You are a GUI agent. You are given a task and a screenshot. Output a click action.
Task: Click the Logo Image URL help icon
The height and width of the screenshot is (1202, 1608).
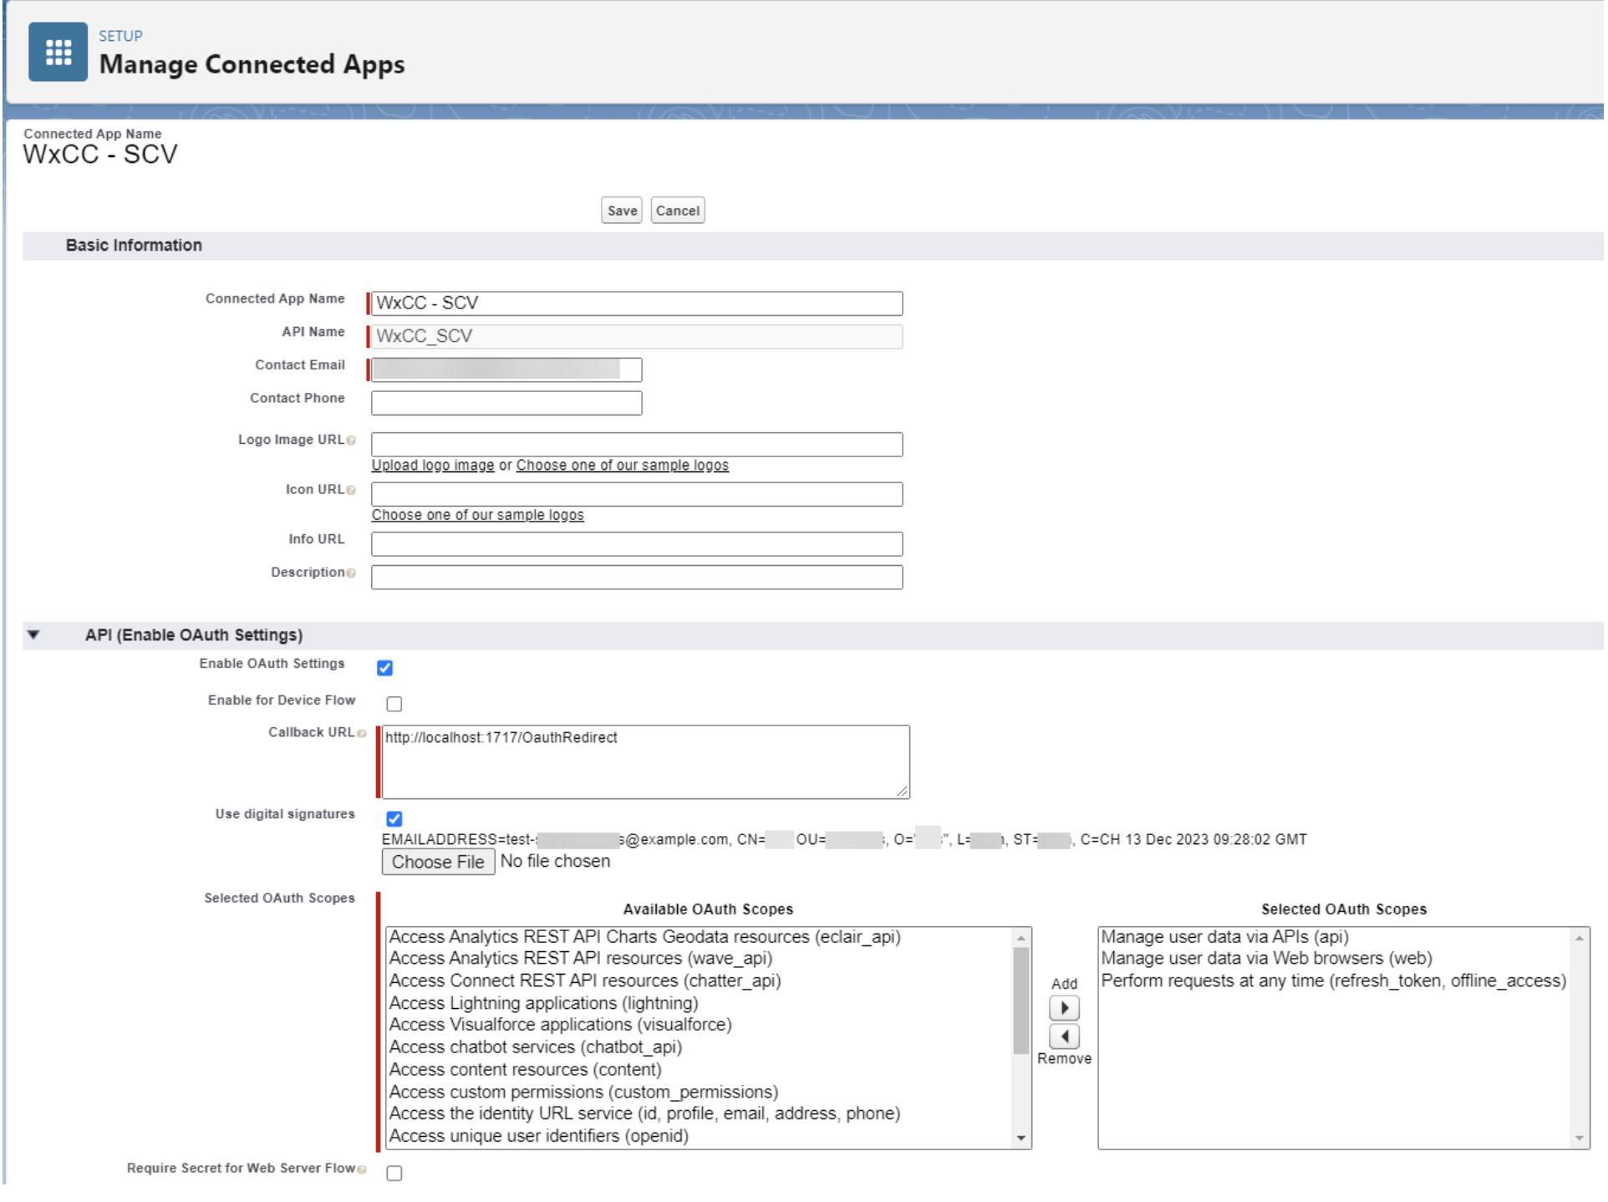[352, 441]
